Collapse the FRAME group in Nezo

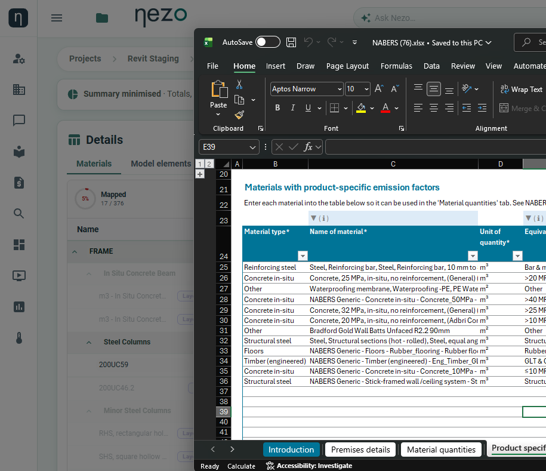click(75, 251)
